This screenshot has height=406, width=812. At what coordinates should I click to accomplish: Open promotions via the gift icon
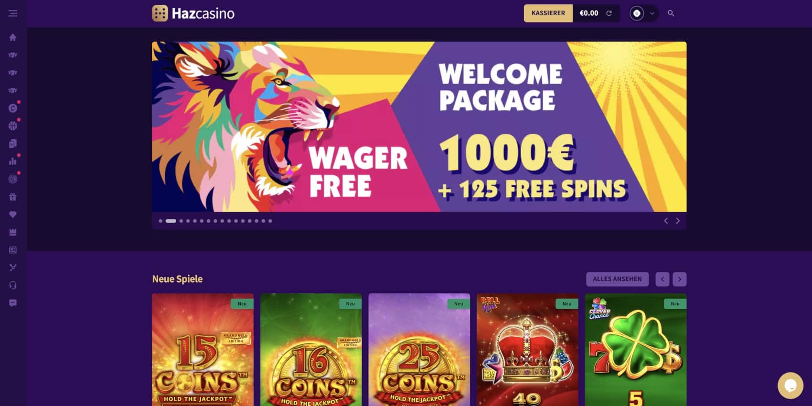pos(13,197)
